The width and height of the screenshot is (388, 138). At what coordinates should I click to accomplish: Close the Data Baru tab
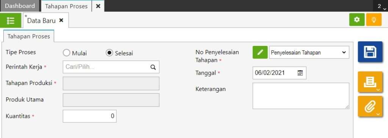61,20
